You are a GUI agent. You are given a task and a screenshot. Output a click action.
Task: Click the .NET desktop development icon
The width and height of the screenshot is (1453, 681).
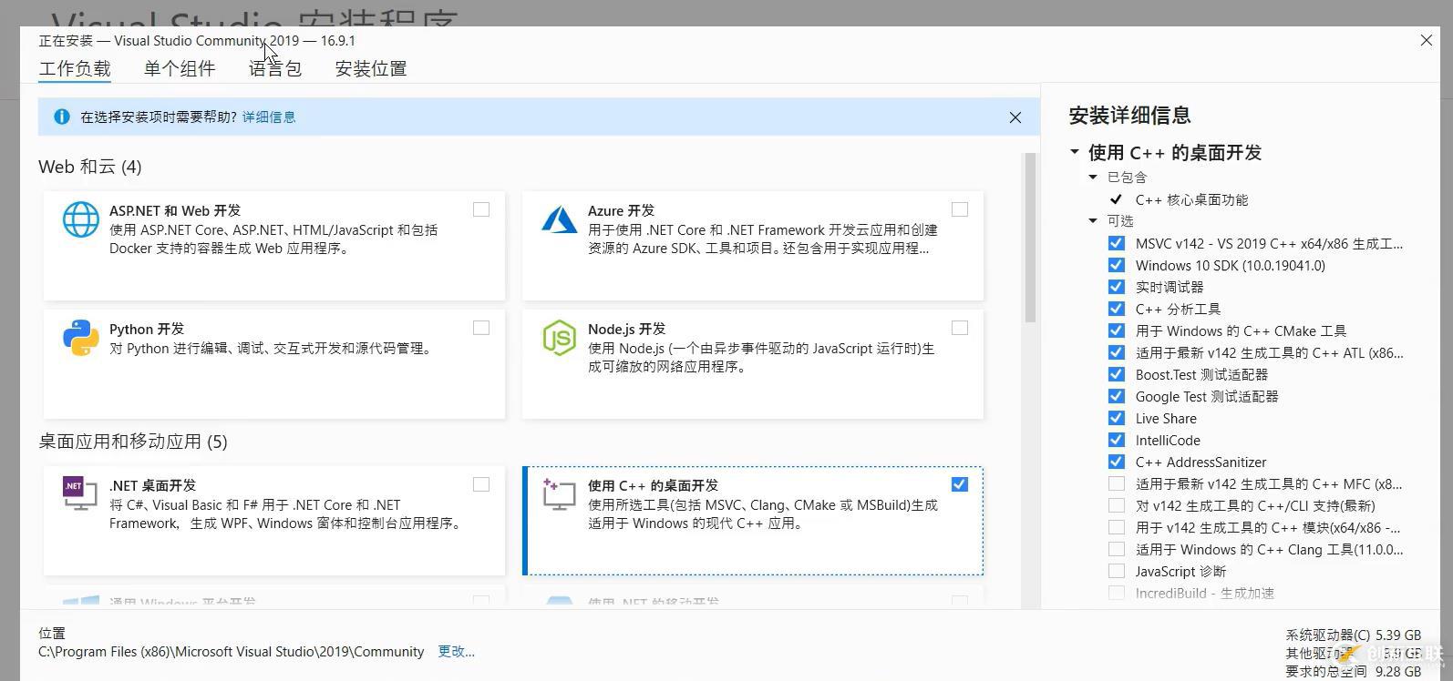pyautogui.click(x=79, y=493)
